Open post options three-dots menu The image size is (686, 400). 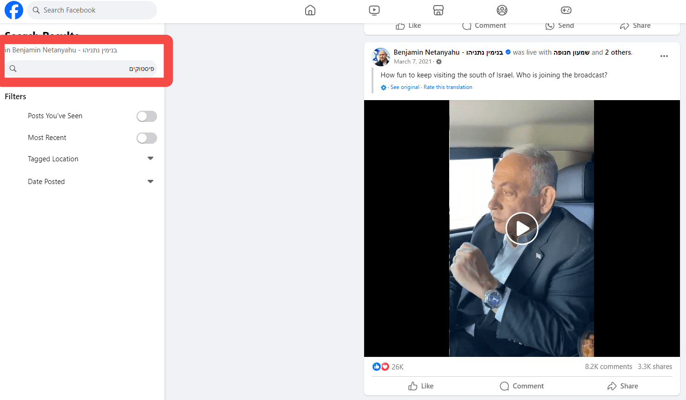(664, 56)
